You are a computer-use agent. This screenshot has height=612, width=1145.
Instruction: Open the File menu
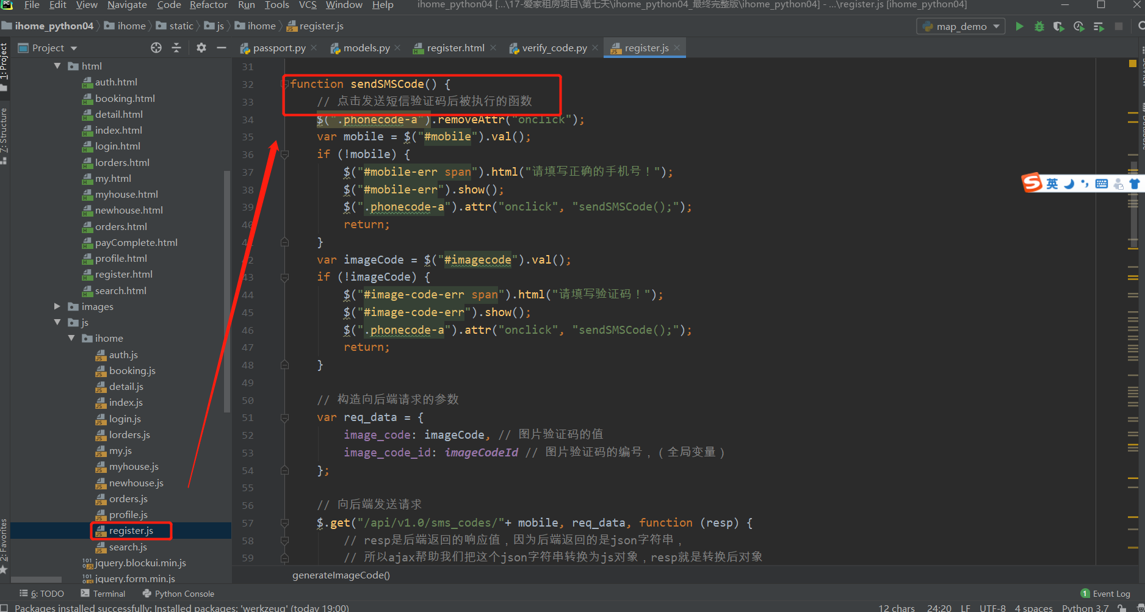tap(32, 5)
